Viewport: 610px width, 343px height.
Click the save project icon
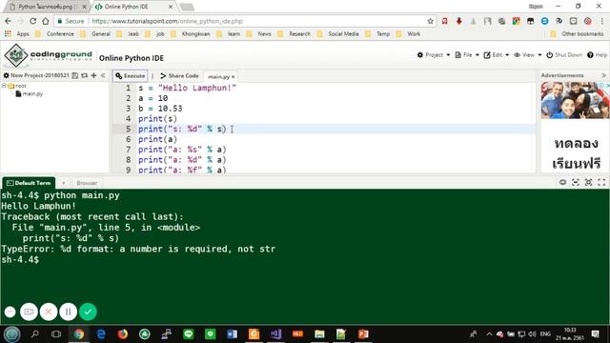tap(75, 75)
